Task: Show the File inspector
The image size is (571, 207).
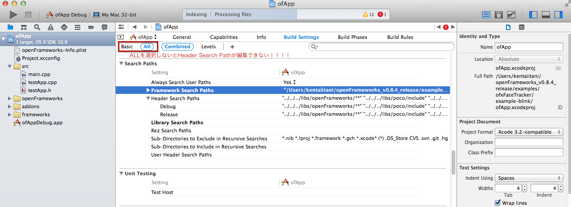Action: pyautogui.click(x=508, y=27)
